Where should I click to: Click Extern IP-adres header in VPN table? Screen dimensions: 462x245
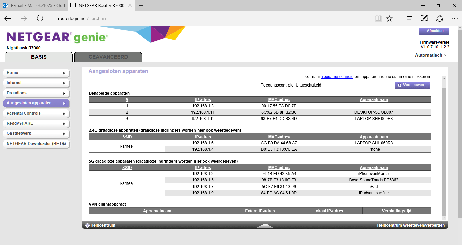(x=260, y=211)
